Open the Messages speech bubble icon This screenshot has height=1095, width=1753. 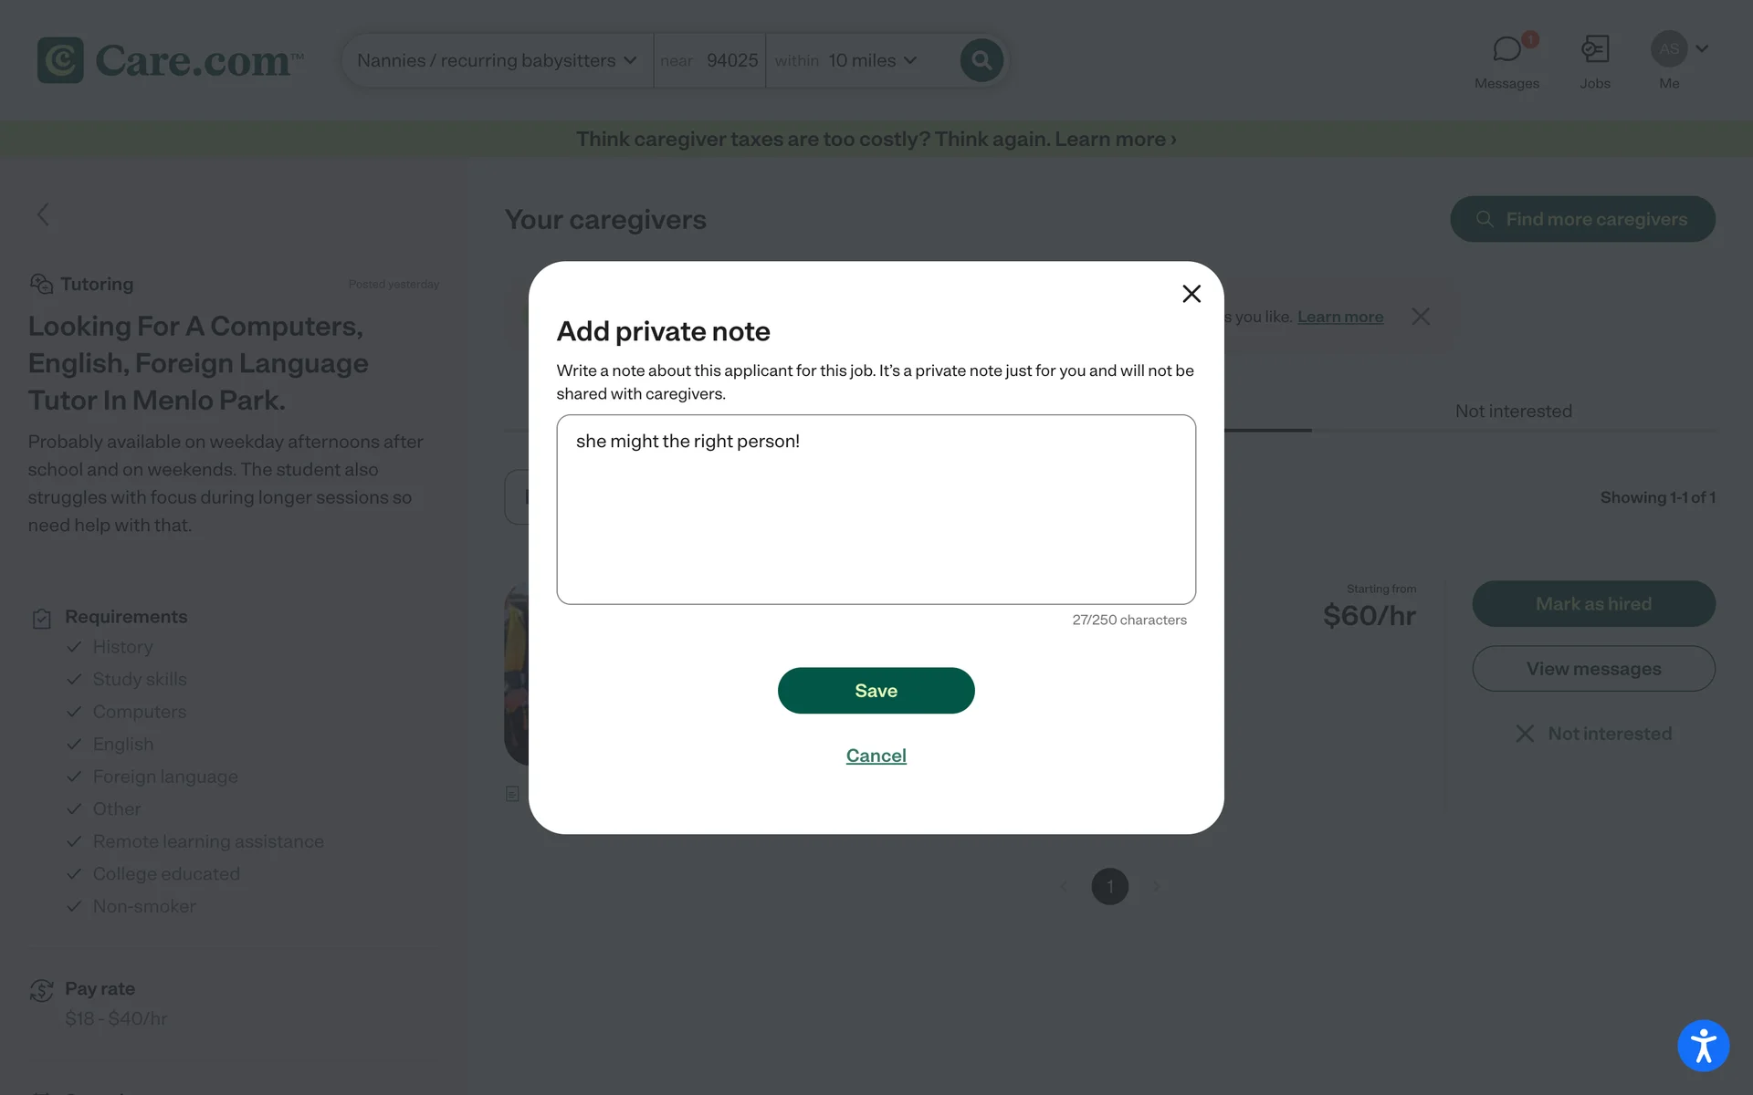pos(1506,49)
